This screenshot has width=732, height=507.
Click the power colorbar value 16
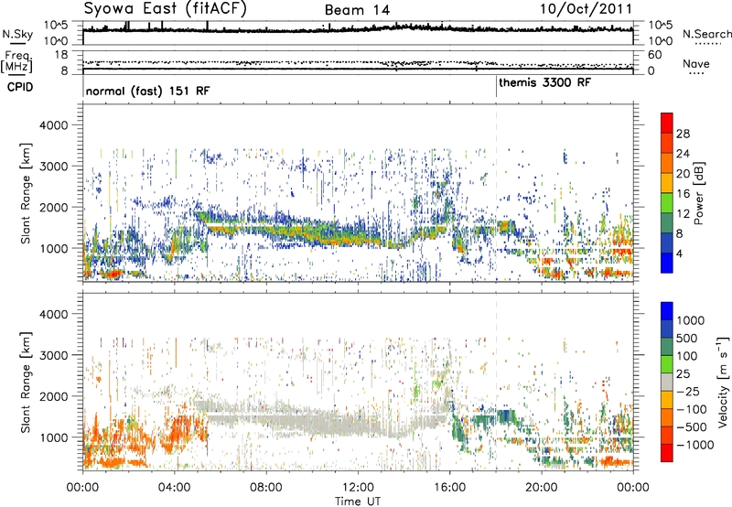683,193
